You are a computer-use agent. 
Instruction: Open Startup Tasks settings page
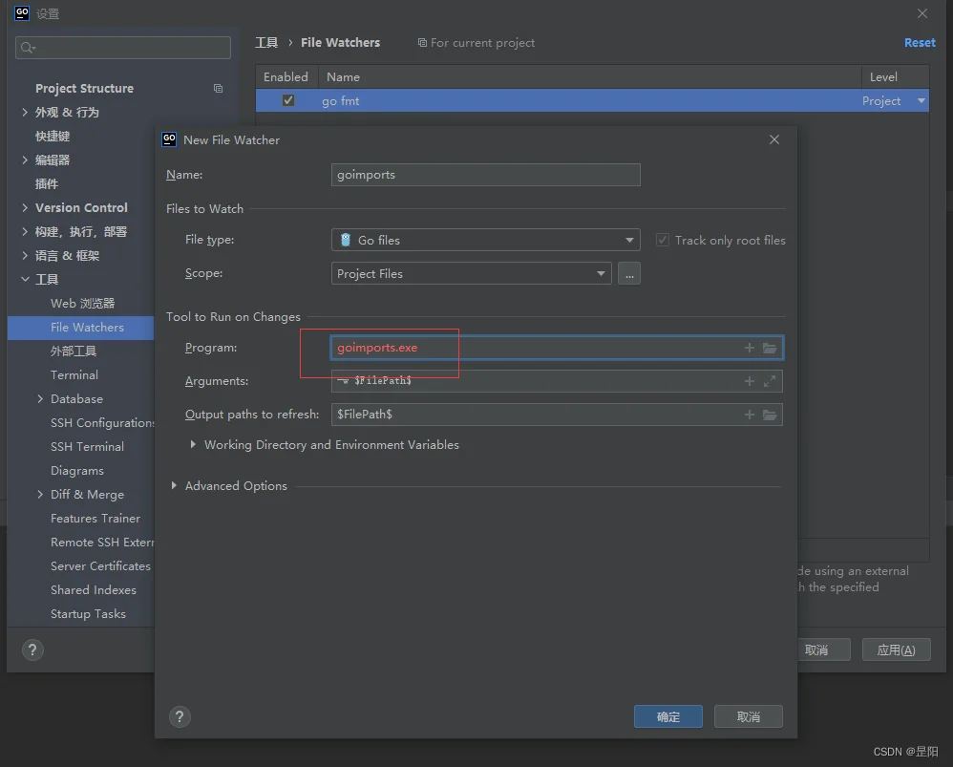88,614
